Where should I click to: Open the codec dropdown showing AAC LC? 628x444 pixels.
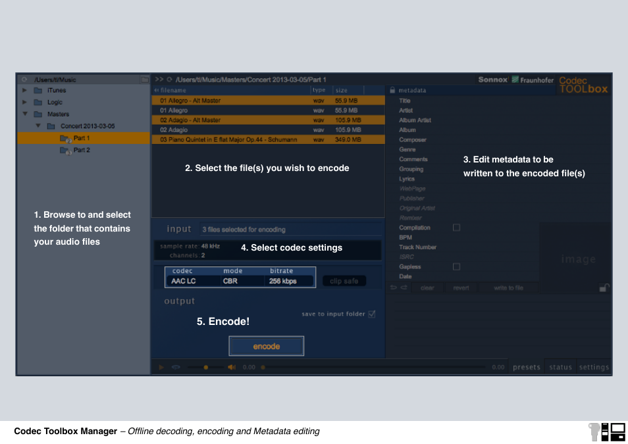[x=193, y=281]
